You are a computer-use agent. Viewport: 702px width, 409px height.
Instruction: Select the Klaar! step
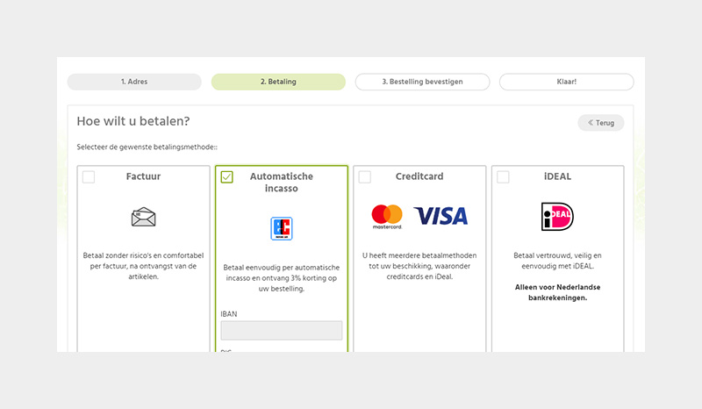[x=567, y=82]
